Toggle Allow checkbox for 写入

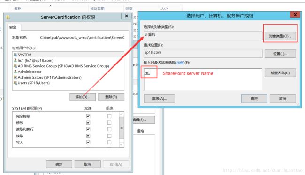(x=88, y=142)
